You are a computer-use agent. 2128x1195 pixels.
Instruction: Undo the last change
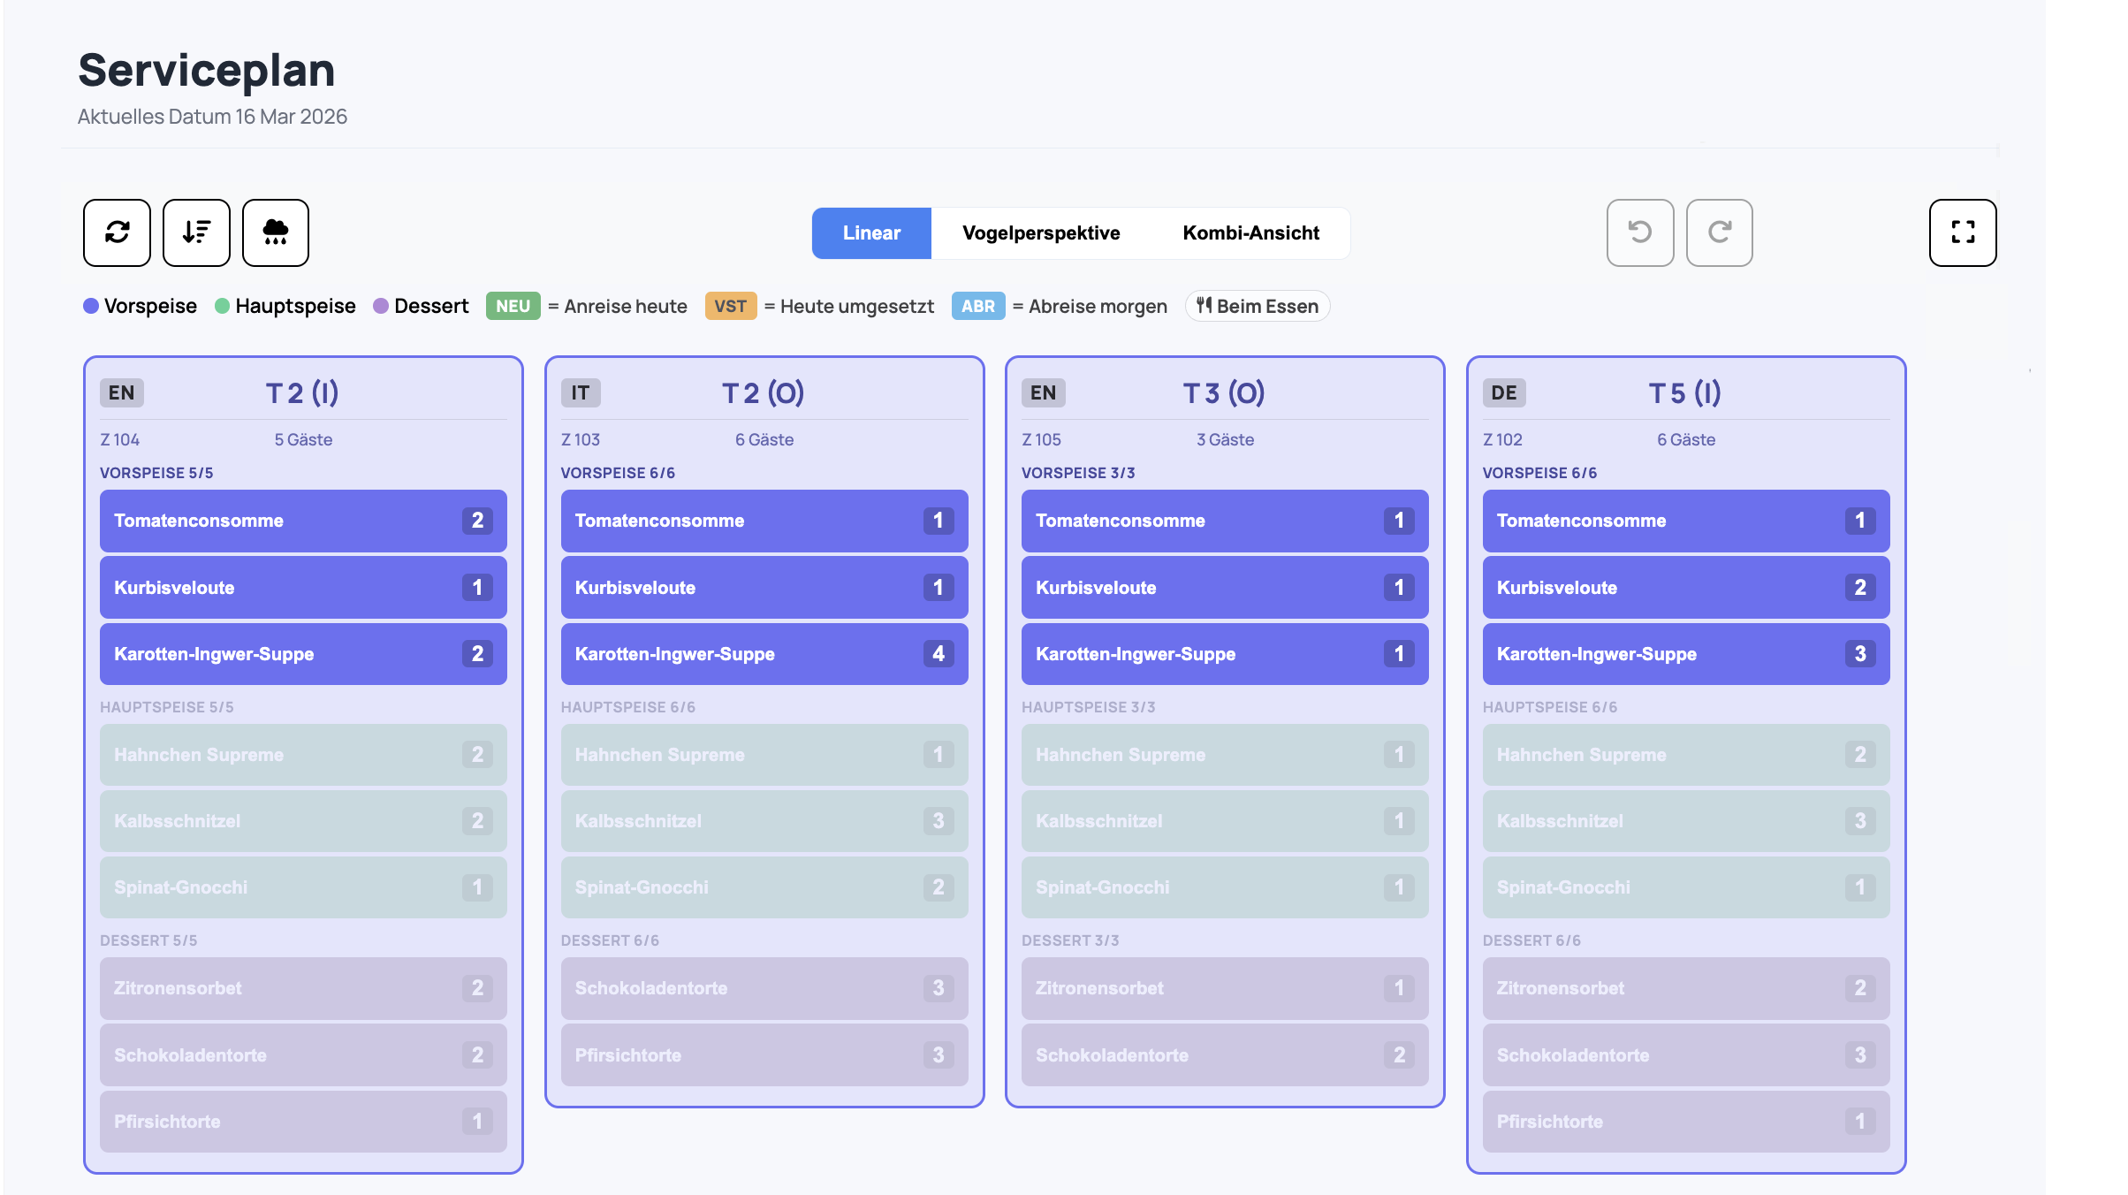click(x=1639, y=232)
